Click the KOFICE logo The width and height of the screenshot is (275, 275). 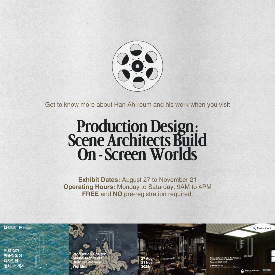point(267,270)
